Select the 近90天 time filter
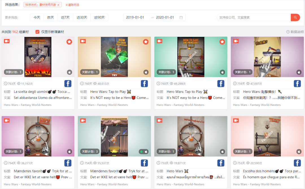The height and width of the screenshot is (189, 305). pos(99,17)
